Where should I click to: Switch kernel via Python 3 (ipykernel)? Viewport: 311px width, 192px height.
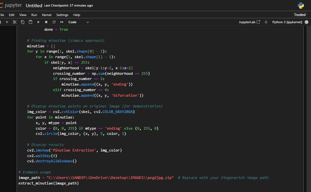coord(287,22)
